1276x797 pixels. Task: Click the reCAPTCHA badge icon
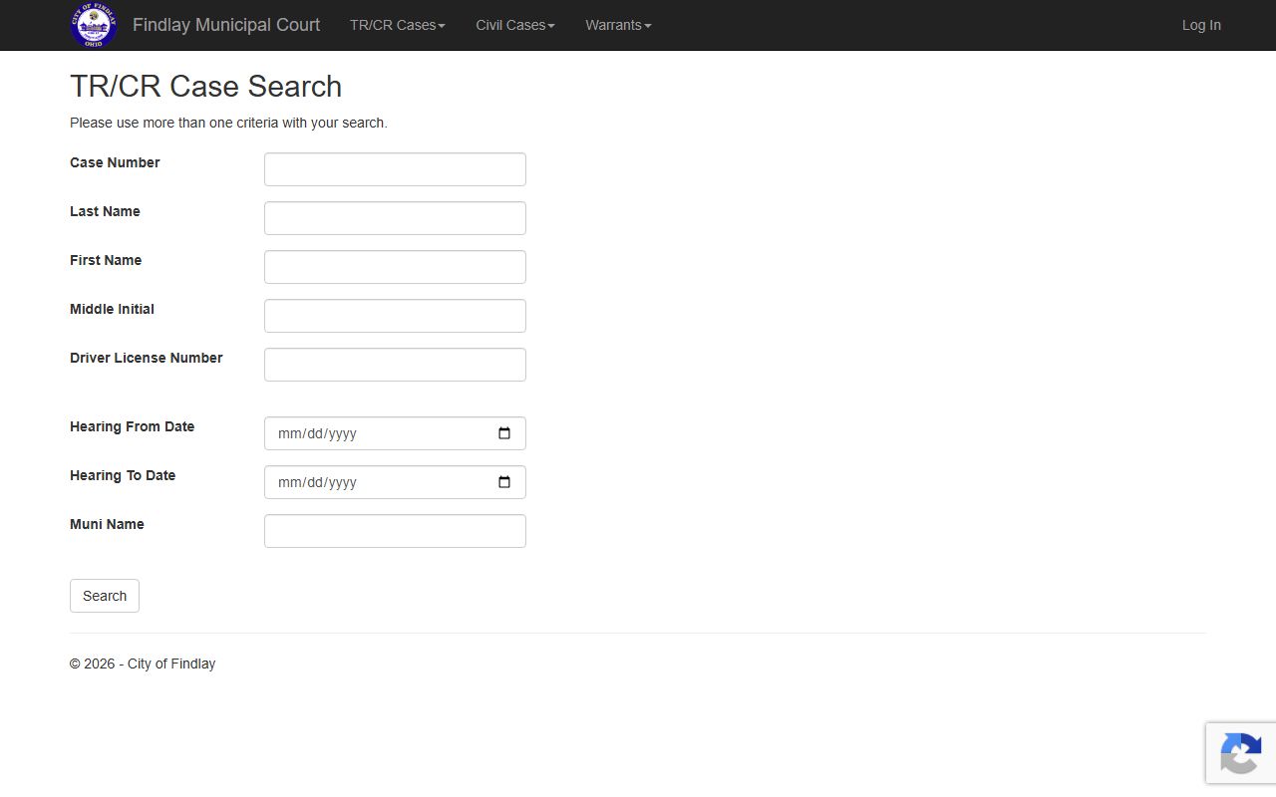pyautogui.click(x=1240, y=752)
